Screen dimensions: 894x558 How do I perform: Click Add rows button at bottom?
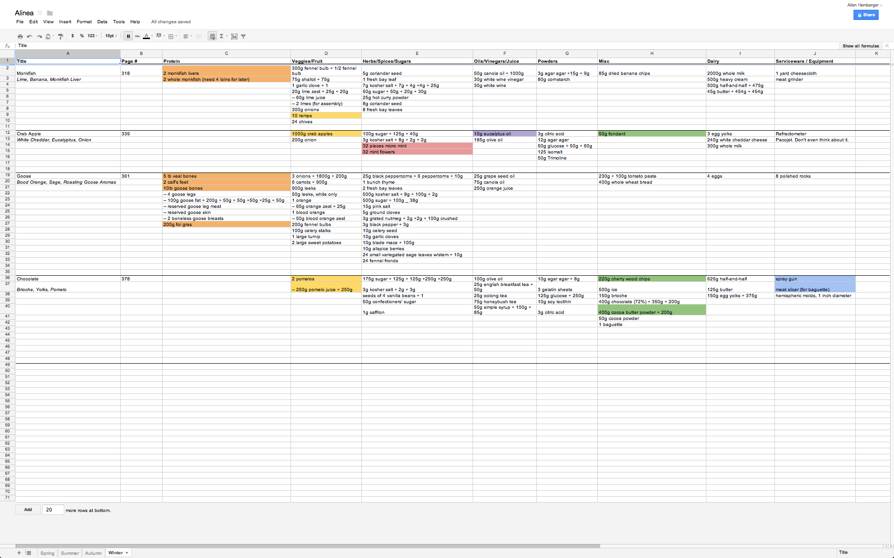(x=28, y=510)
